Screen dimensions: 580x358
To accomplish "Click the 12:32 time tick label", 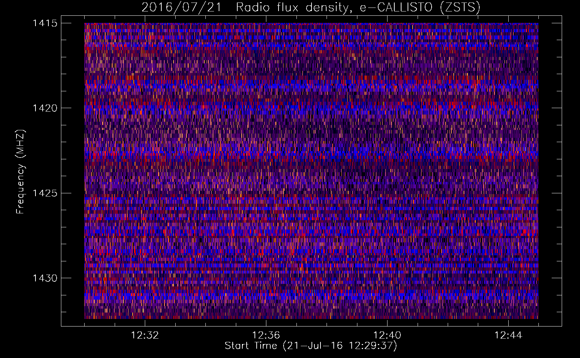I will pos(145,335).
